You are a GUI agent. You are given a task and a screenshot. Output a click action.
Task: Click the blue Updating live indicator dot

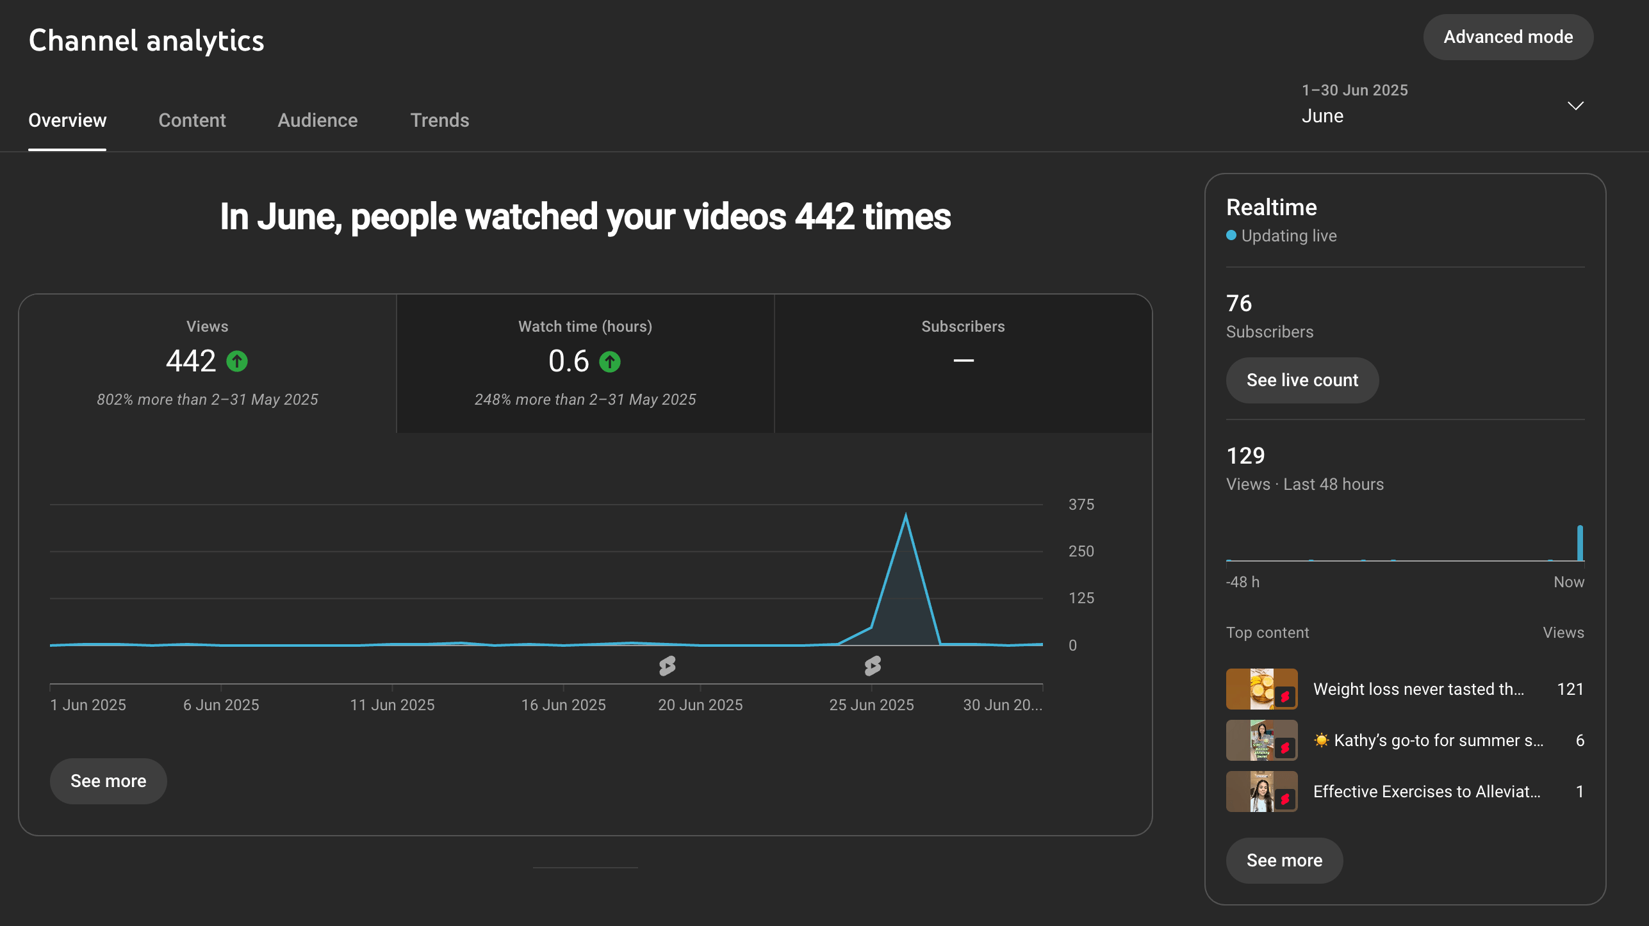pyautogui.click(x=1231, y=236)
